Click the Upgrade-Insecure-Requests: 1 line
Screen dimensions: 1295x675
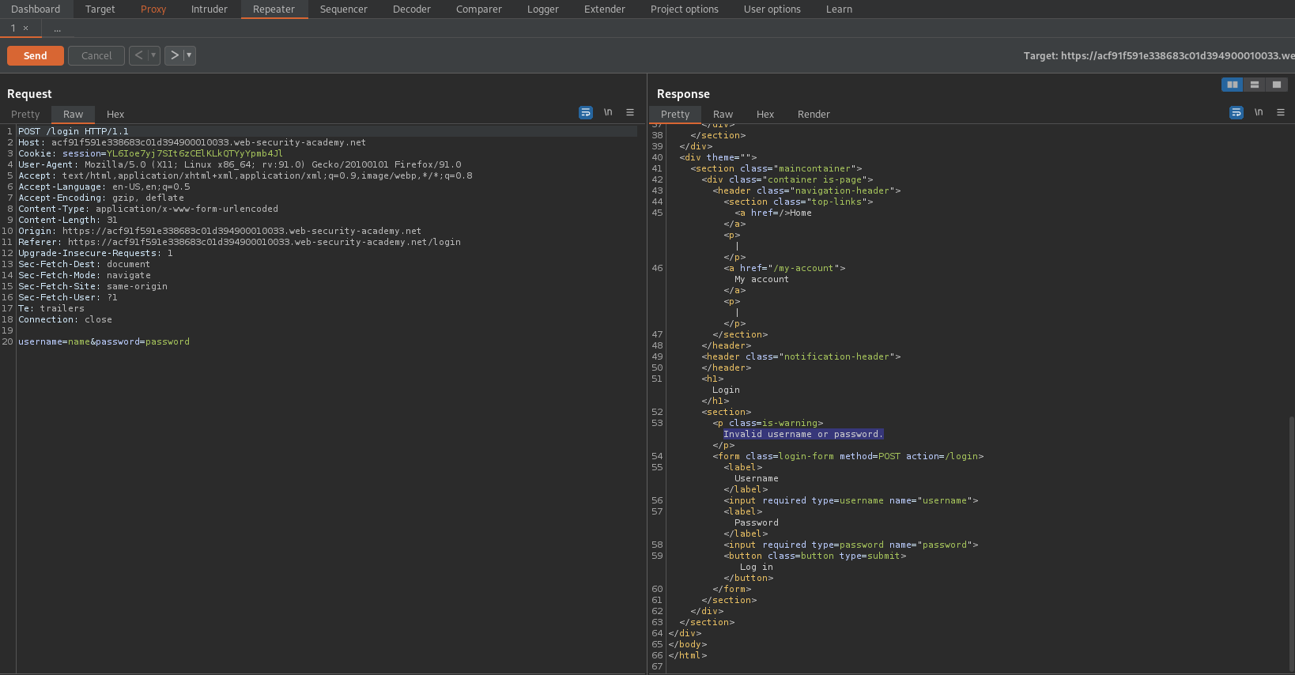pyautogui.click(x=95, y=253)
